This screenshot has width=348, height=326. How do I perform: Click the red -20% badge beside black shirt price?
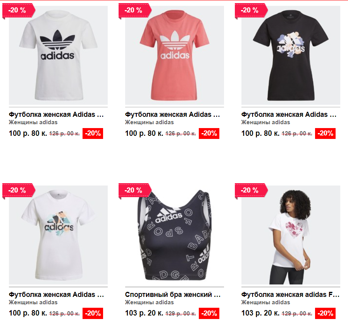pos(325,134)
